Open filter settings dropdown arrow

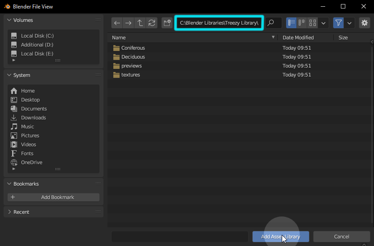[349, 23]
